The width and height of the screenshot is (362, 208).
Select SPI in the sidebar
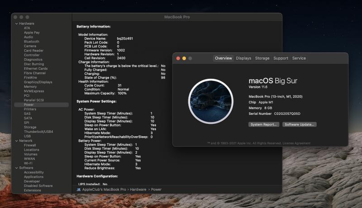tap(26, 123)
